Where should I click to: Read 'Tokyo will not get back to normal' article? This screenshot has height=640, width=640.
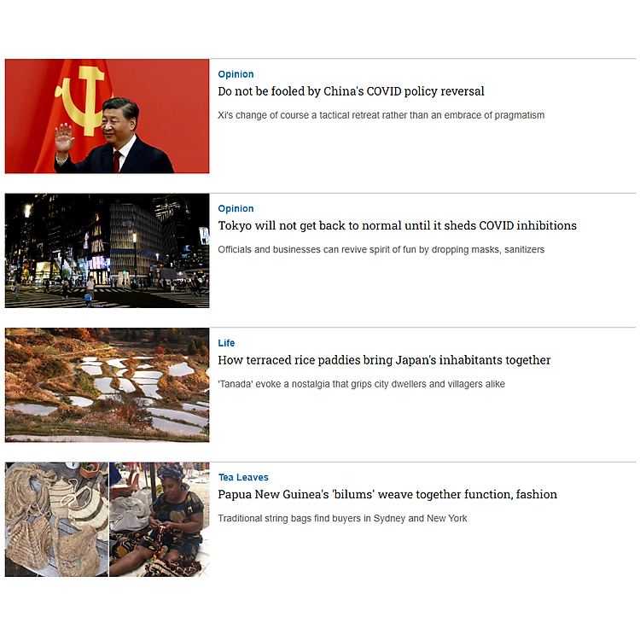coord(397,226)
